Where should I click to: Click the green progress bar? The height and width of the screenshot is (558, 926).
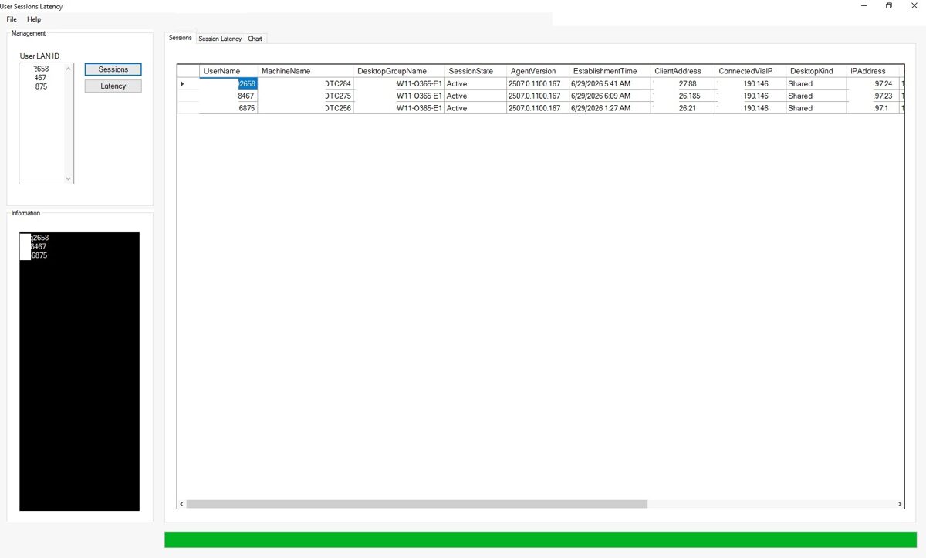click(540, 539)
